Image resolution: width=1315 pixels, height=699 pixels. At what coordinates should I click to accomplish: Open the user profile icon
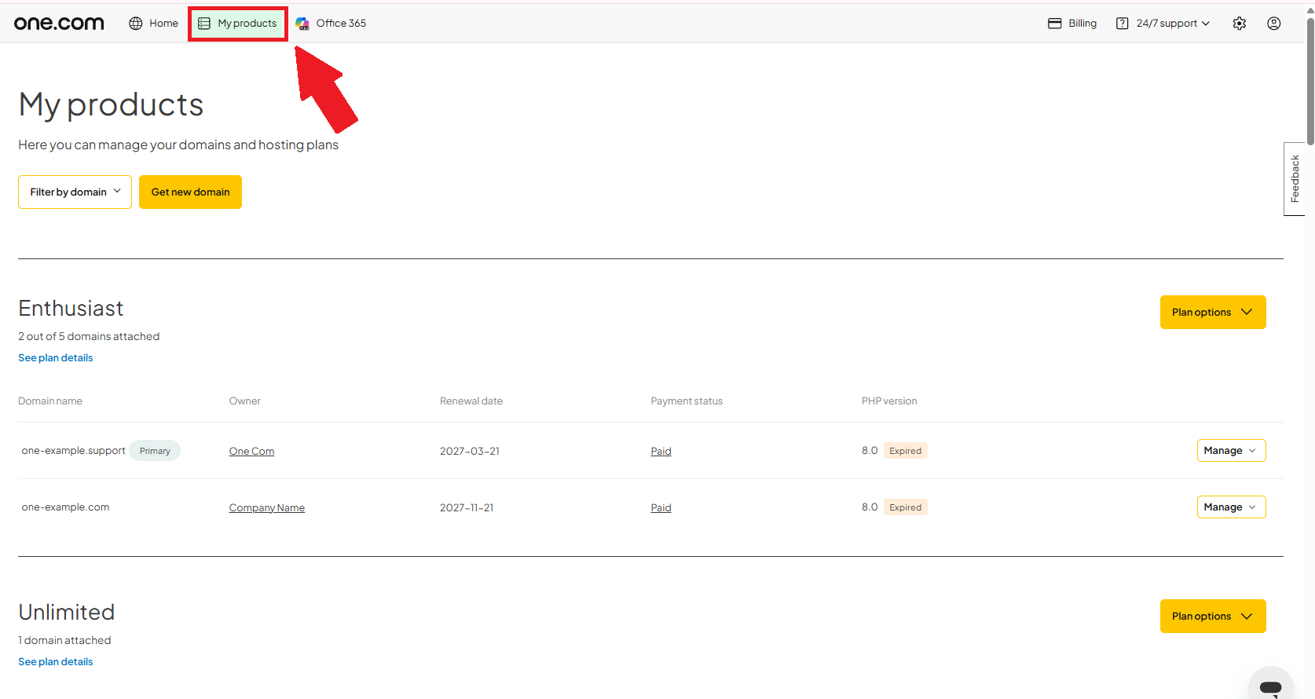tap(1274, 24)
